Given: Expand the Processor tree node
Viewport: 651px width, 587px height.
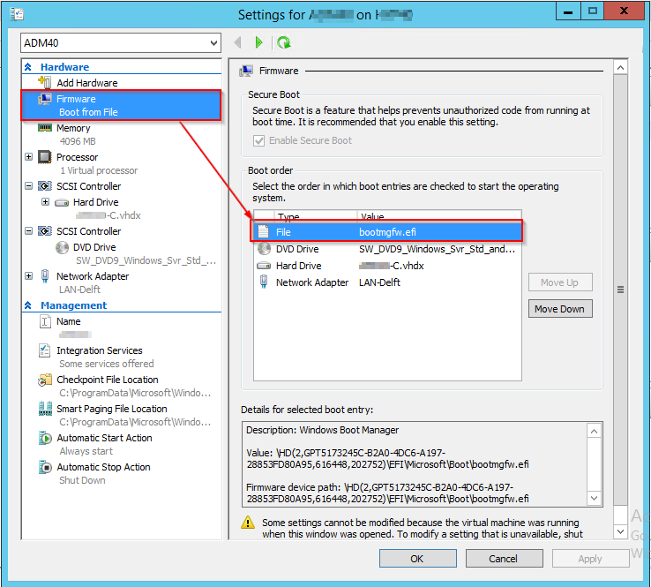Looking at the screenshot, I should pyautogui.click(x=29, y=157).
